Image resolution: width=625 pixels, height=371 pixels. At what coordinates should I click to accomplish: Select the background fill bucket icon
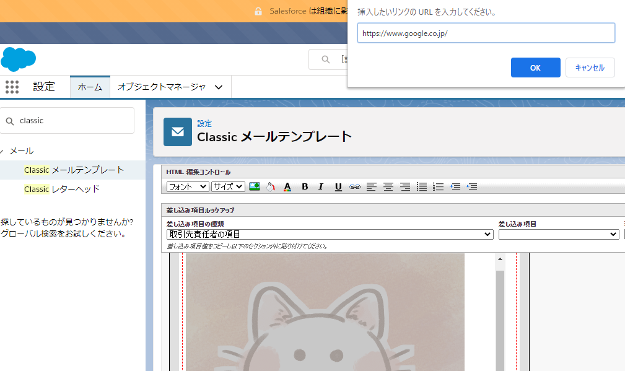270,186
